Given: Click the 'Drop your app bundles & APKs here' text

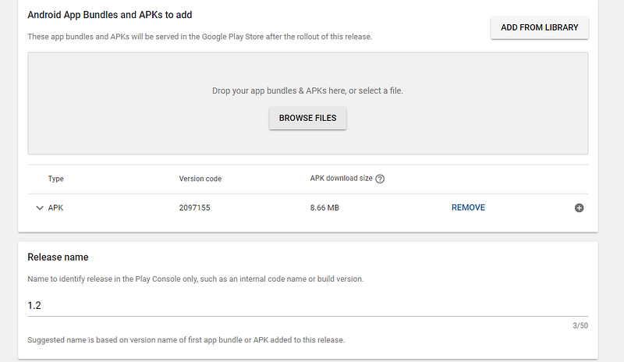Looking at the screenshot, I should [x=307, y=90].
